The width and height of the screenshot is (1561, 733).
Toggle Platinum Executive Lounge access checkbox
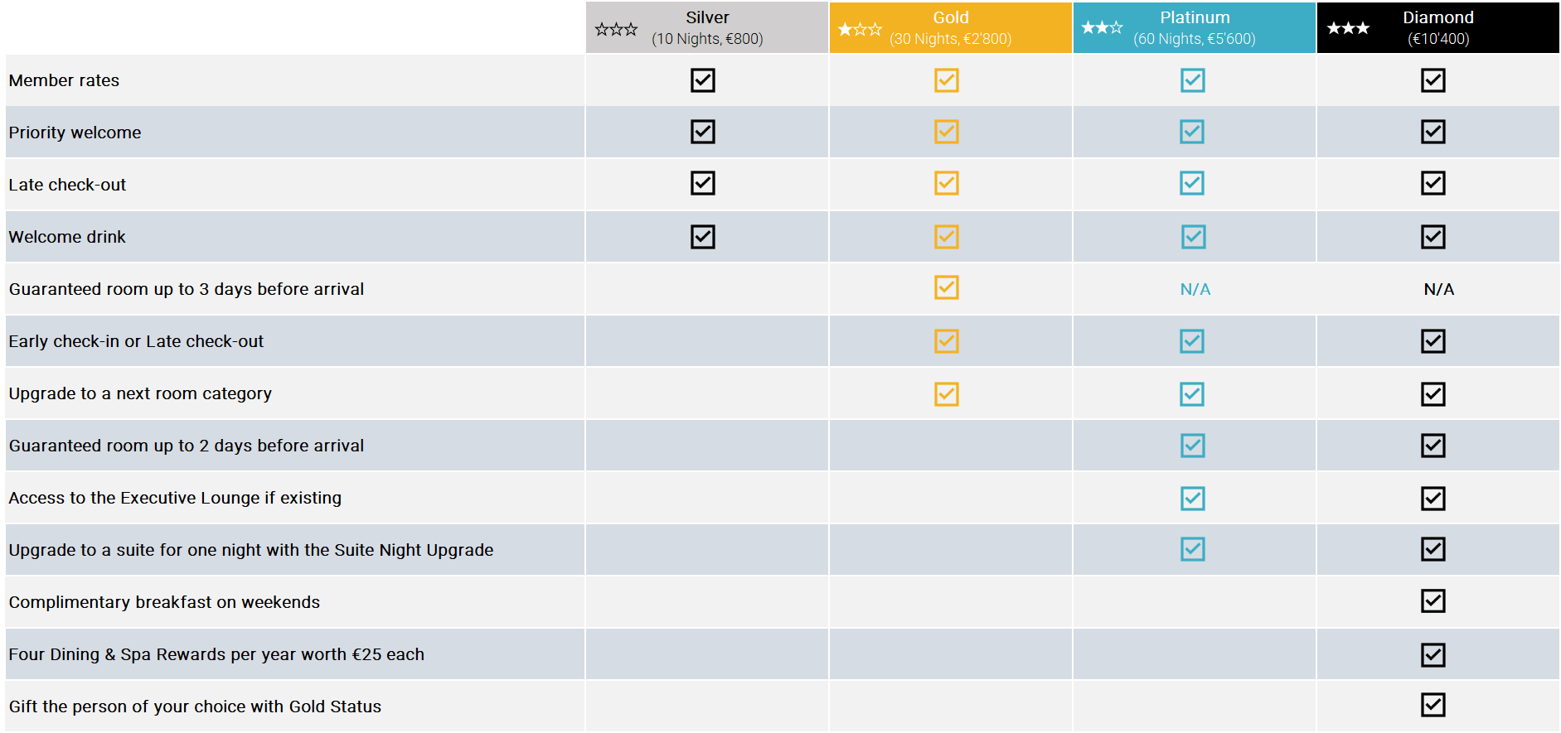(1193, 499)
